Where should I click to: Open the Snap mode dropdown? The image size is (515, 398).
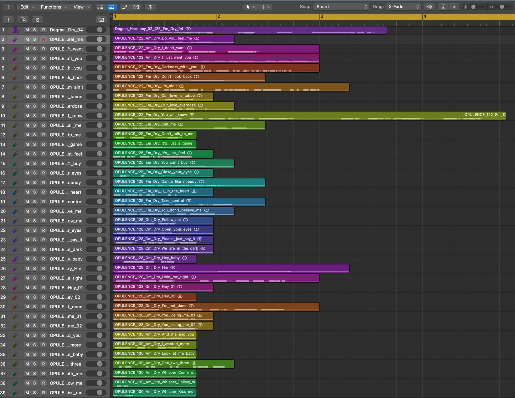341,7
